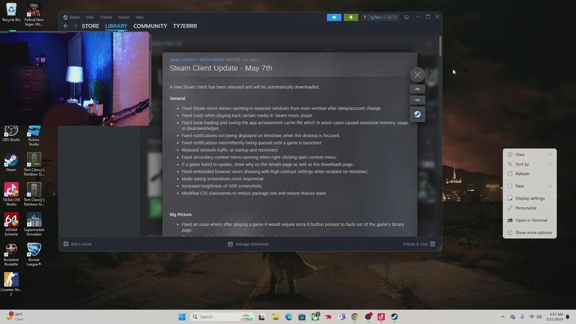576x324 pixels.
Task: Expand the View submenu in context menu
Action: tap(530, 154)
